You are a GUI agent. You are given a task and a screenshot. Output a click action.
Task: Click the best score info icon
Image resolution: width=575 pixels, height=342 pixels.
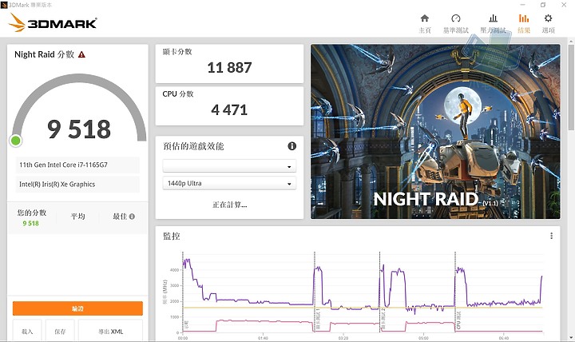(x=132, y=217)
